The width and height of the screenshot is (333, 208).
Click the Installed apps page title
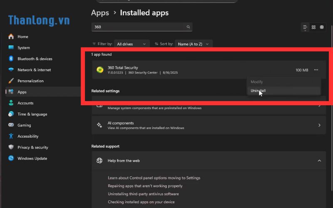pyautogui.click(x=144, y=13)
